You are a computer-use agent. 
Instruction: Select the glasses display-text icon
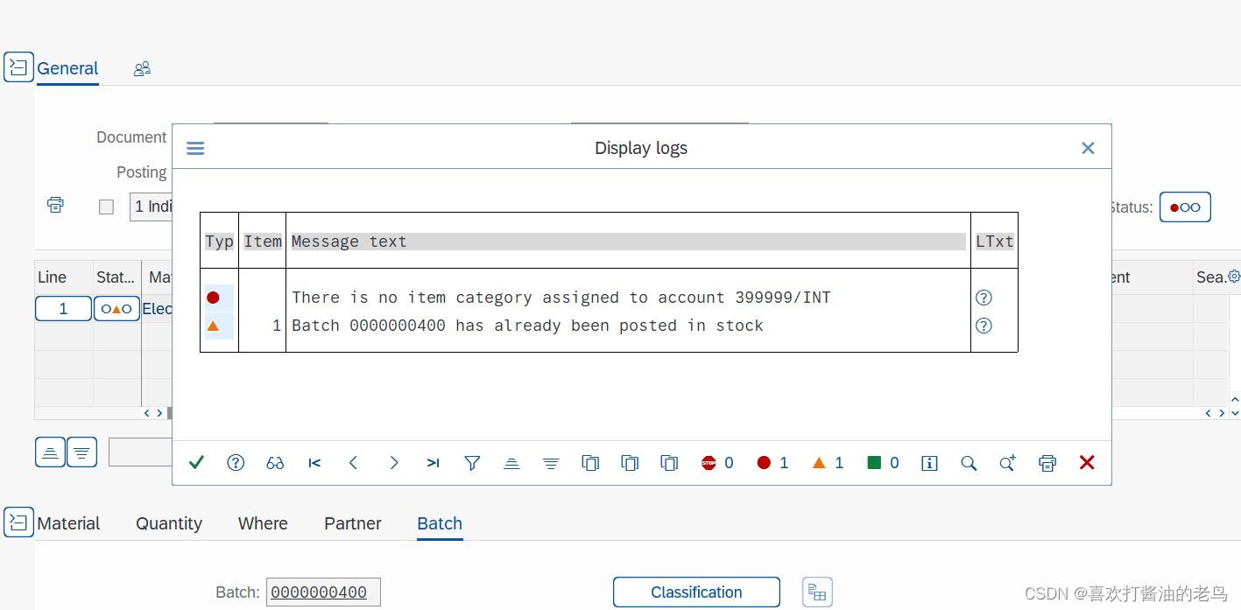coord(275,462)
